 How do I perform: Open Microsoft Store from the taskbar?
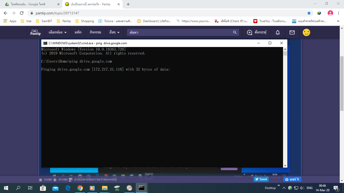43,188
